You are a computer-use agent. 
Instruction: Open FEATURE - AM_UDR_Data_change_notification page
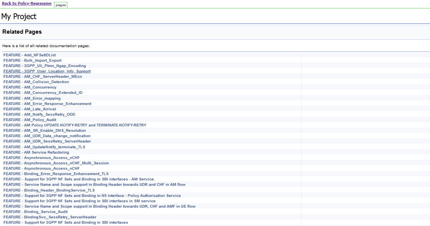pos(46,136)
